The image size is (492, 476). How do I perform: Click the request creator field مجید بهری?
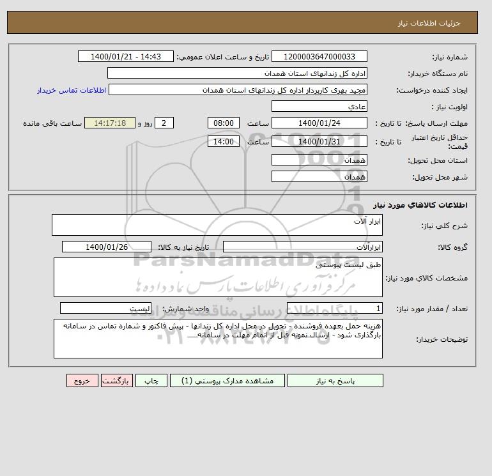coord(238,89)
